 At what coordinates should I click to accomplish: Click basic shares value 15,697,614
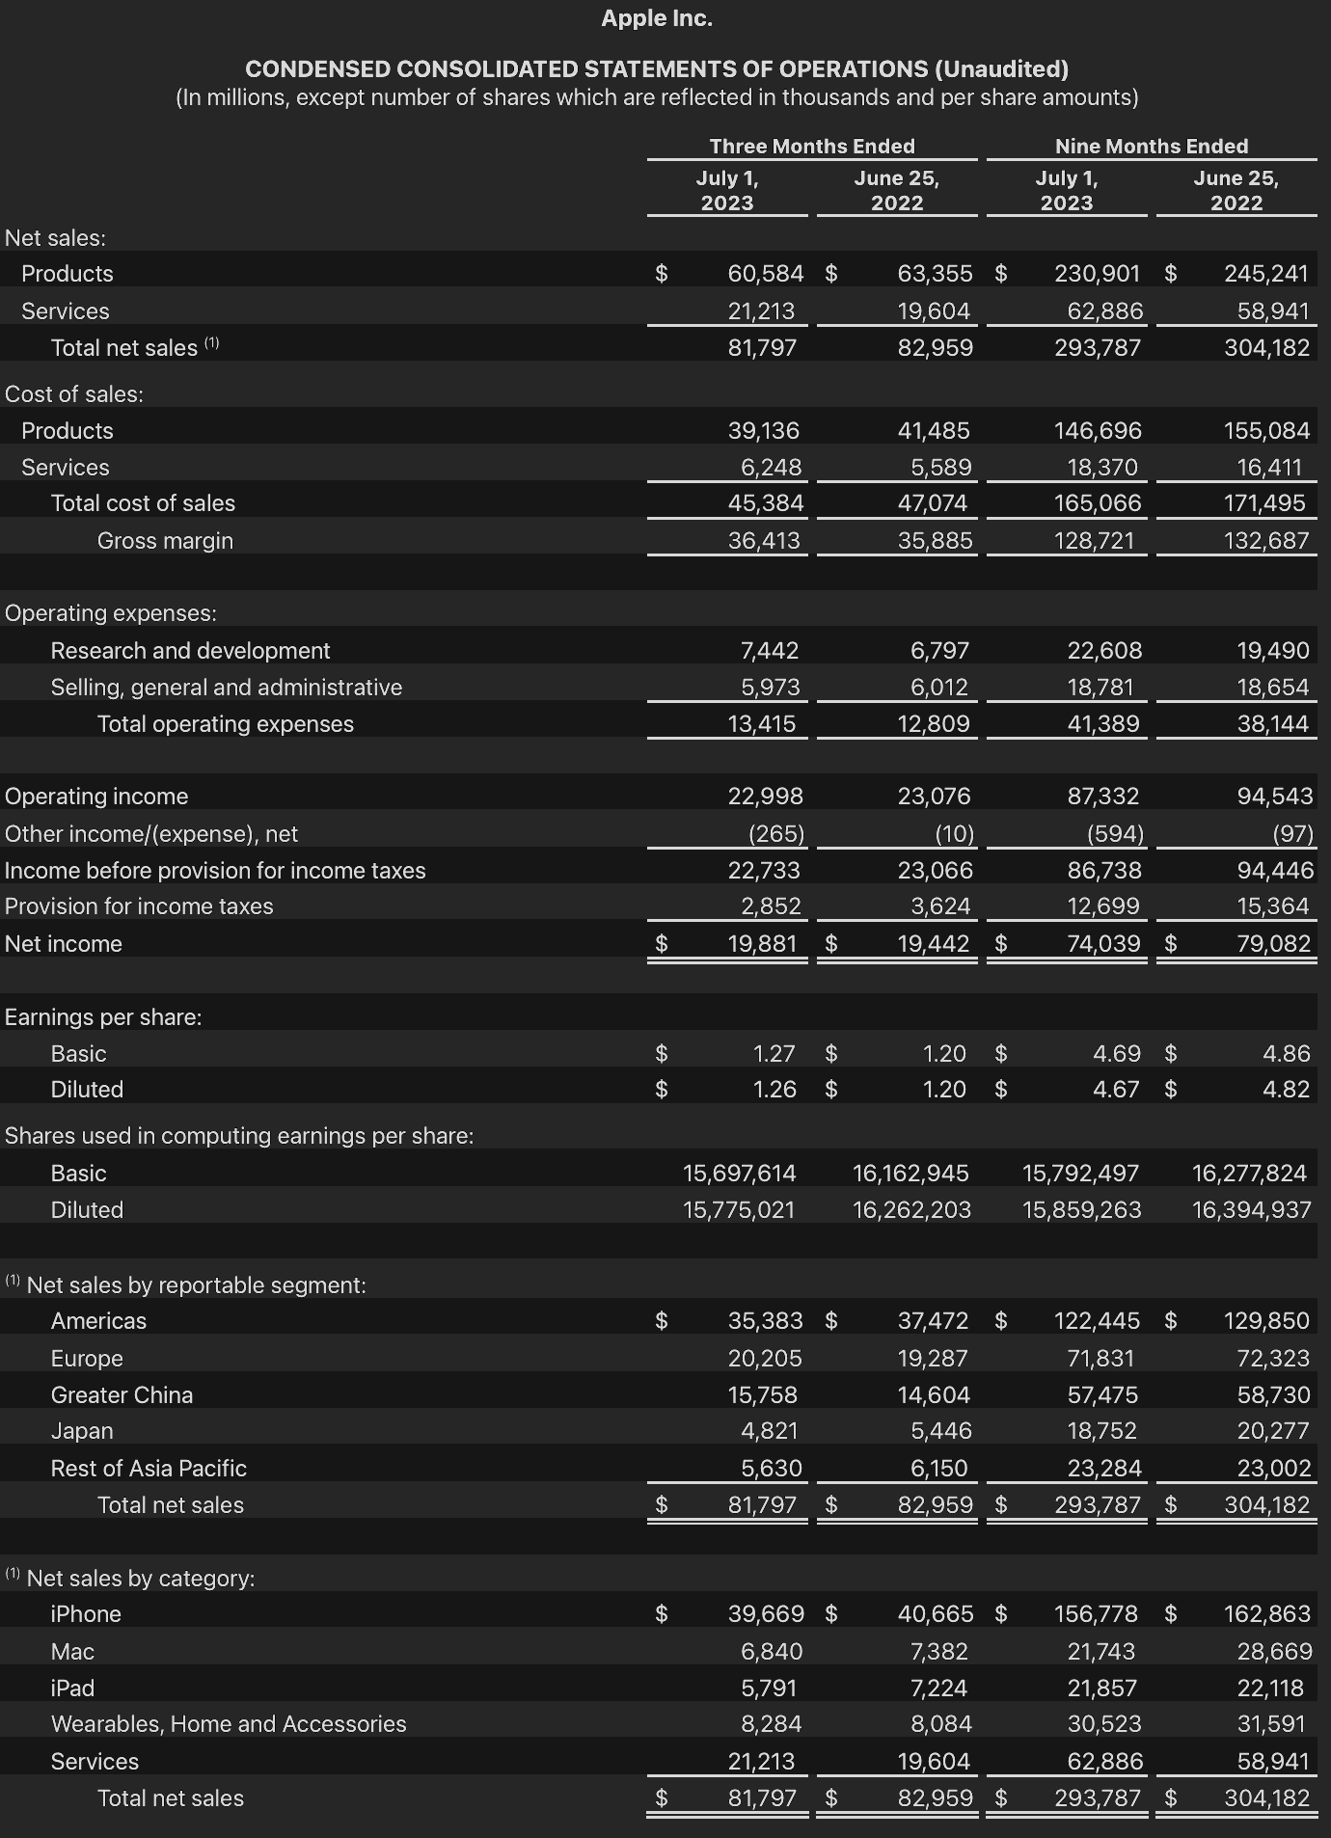coord(740,1174)
